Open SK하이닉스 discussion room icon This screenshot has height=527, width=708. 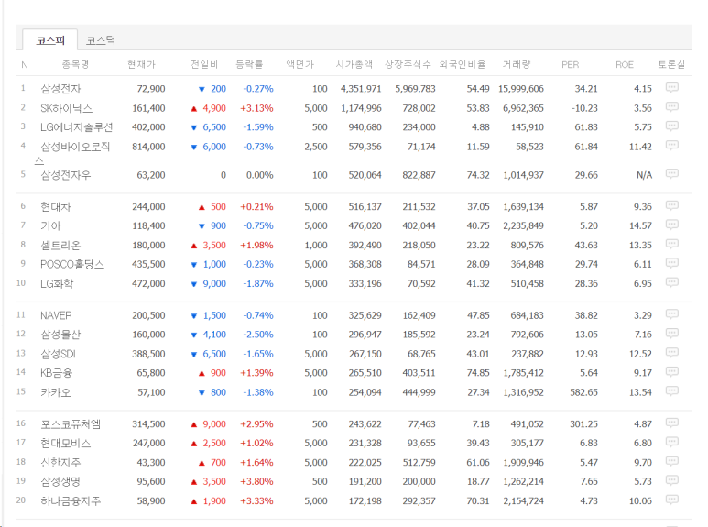672,107
